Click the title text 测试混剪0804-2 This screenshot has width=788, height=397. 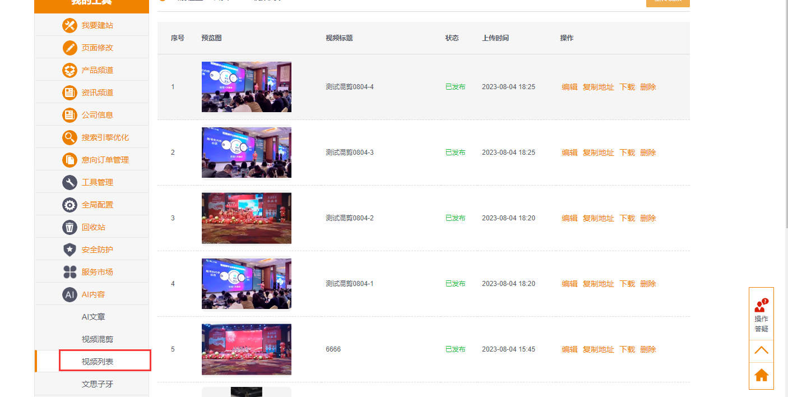pos(350,218)
